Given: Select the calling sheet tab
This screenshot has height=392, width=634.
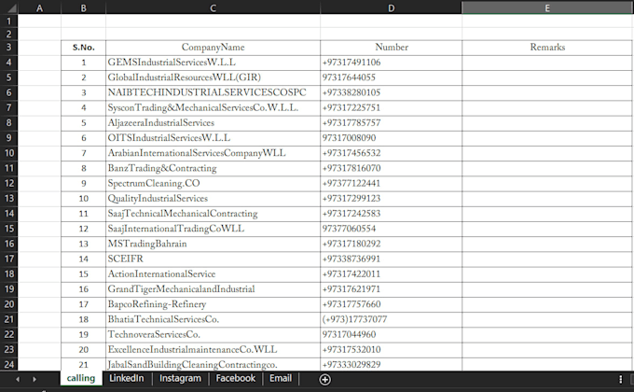Looking at the screenshot, I should [81, 378].
